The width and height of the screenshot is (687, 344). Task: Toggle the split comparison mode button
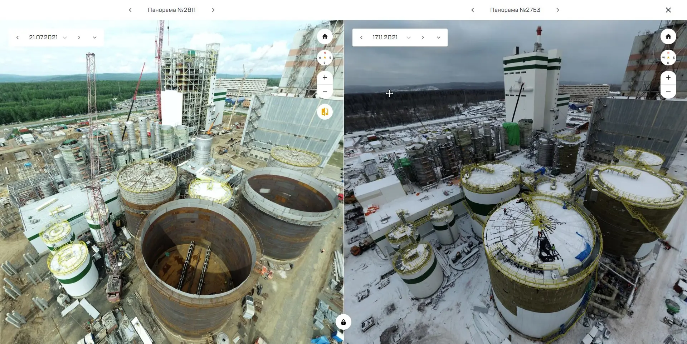325,112
